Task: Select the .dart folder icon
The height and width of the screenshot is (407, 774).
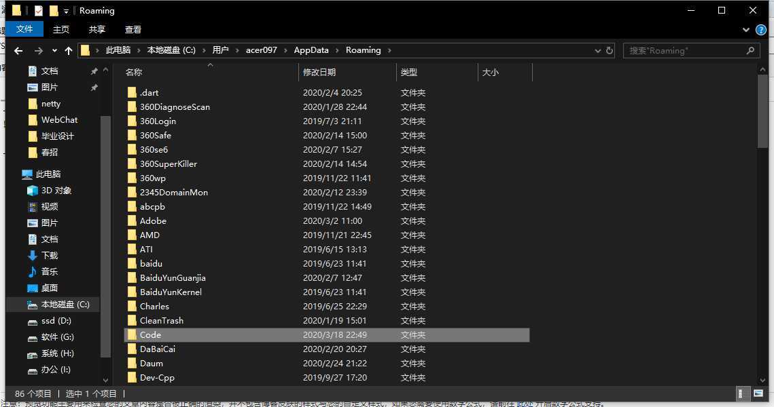Action: [132, 93]
